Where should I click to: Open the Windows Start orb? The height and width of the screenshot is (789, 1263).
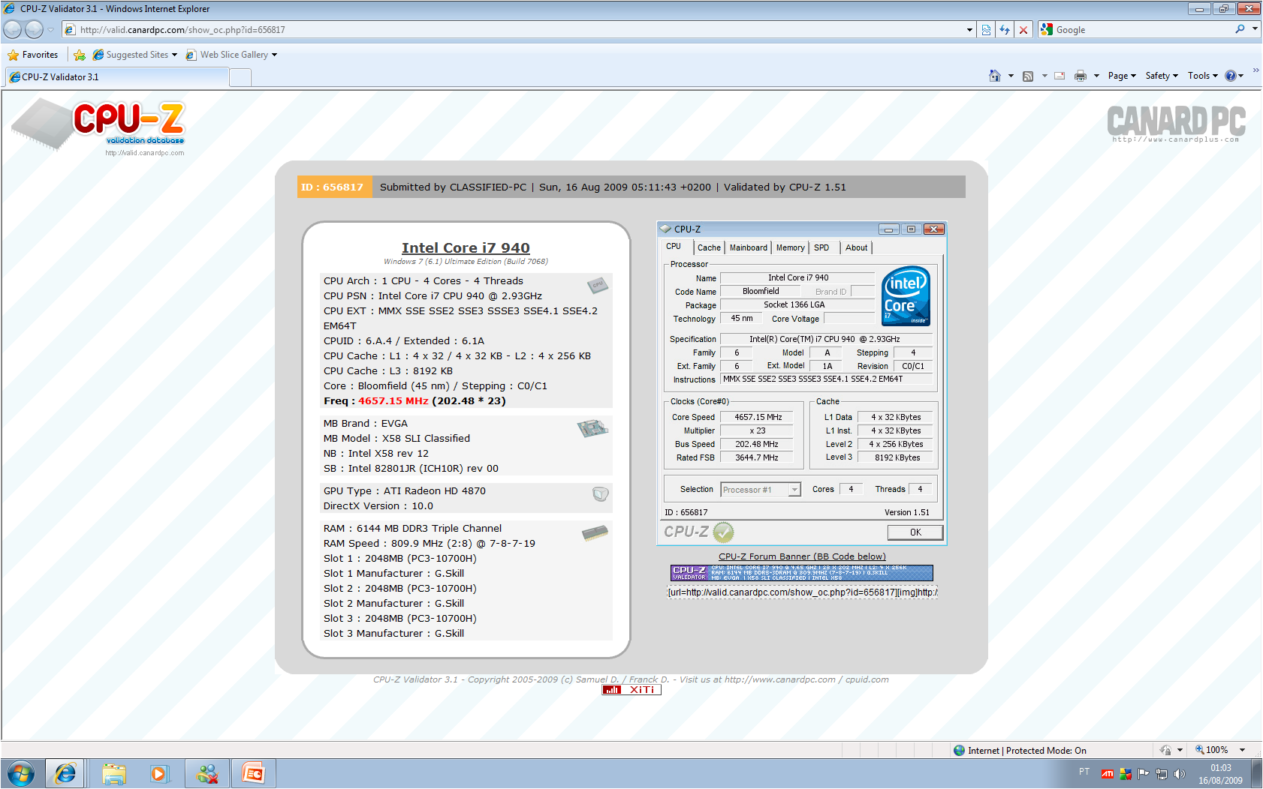tap(21, 773)
